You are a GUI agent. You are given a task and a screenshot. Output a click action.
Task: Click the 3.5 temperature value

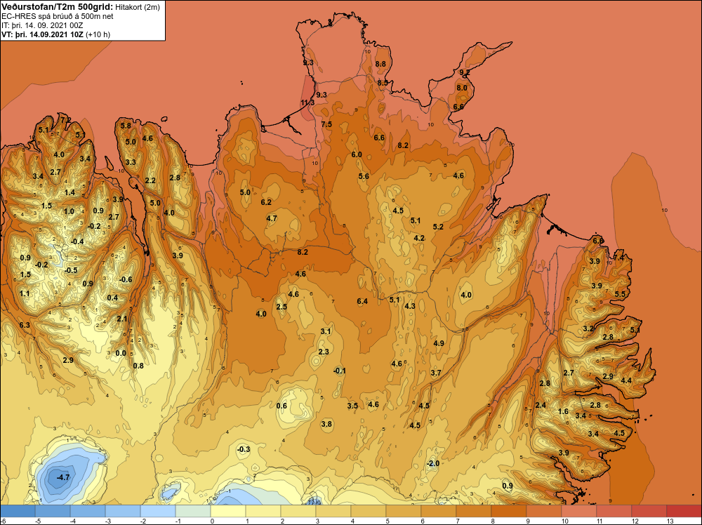click(352, 406)
